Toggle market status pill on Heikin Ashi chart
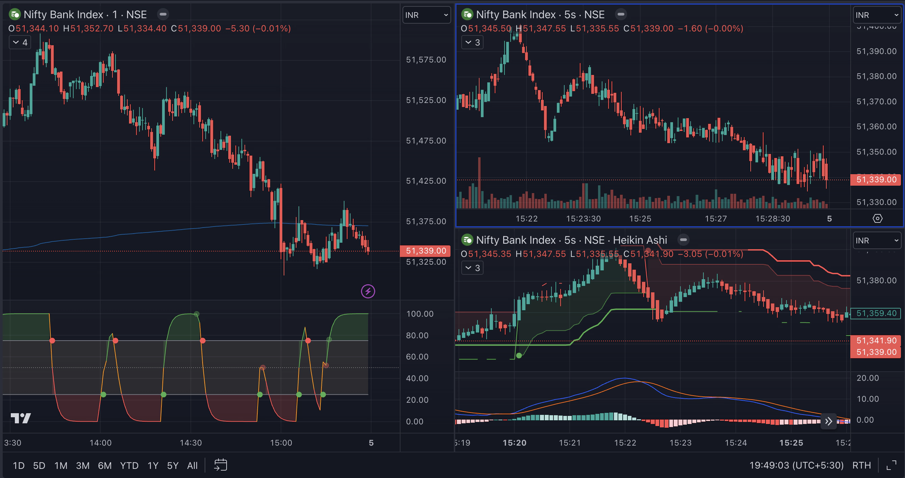 tap(683, 240)
